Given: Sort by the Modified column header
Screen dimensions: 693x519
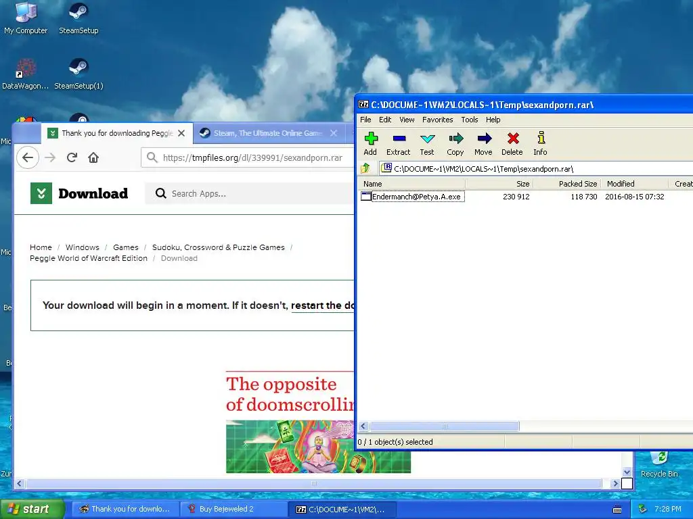Looking at the screenshot, I should (x=634, y=184).
